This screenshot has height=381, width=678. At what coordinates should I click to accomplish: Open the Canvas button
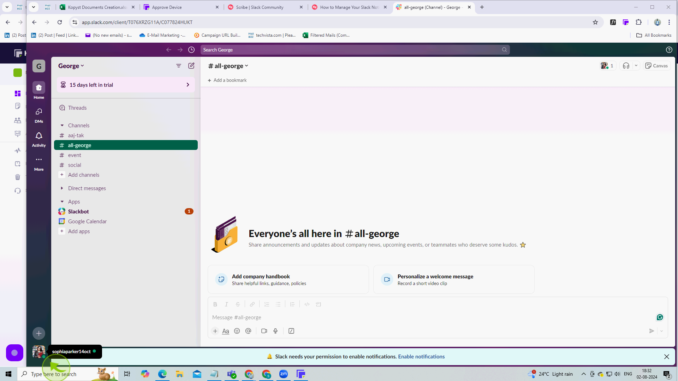[656, 66]
